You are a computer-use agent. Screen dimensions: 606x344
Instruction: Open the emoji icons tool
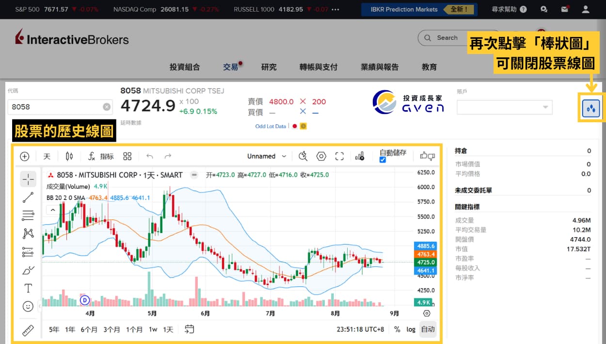click(x=28, y=307)
